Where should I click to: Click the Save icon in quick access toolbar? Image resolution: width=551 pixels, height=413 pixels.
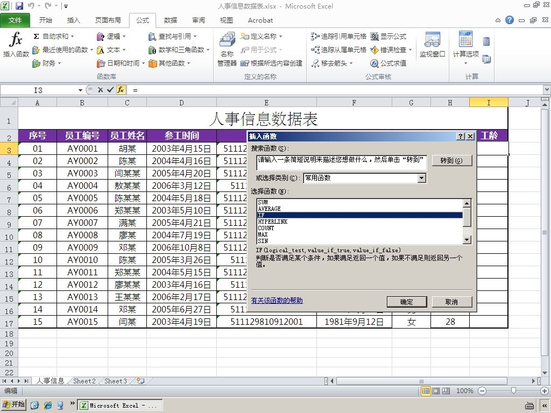19,5
